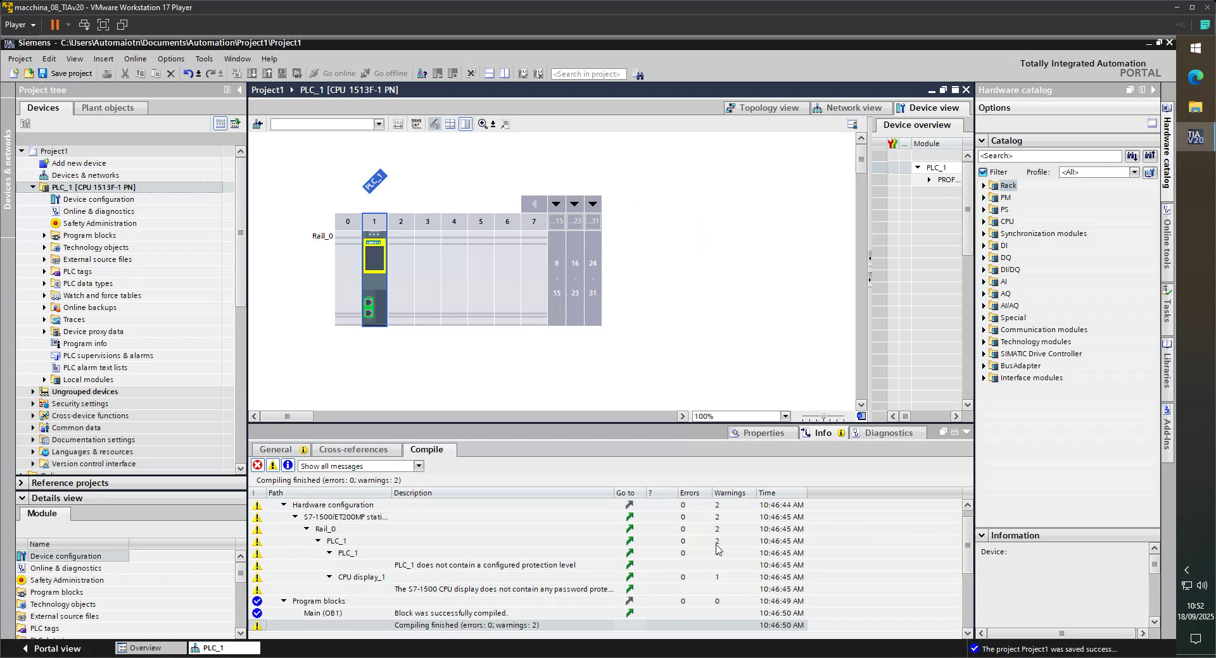Click inside the Search in project field
The image size is (1216, 658).
[588, 74]
